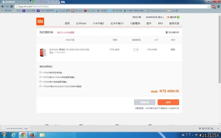
Task: Open the Windows Start button
Action: tap(4, 135)
